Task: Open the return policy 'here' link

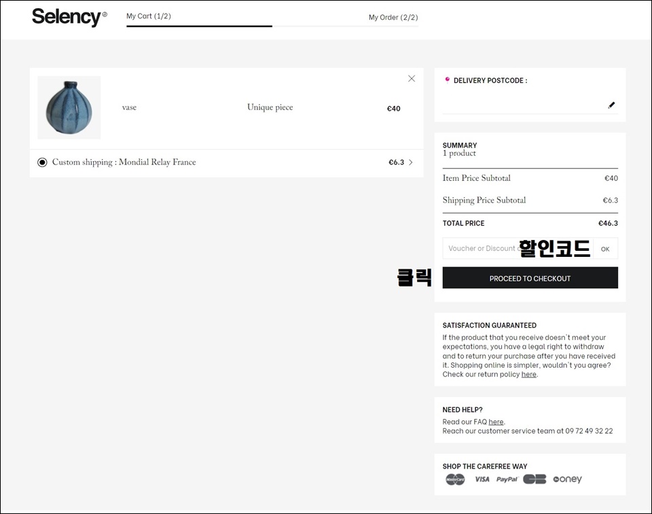Action: pyautogui.click(x=529, y=375)
